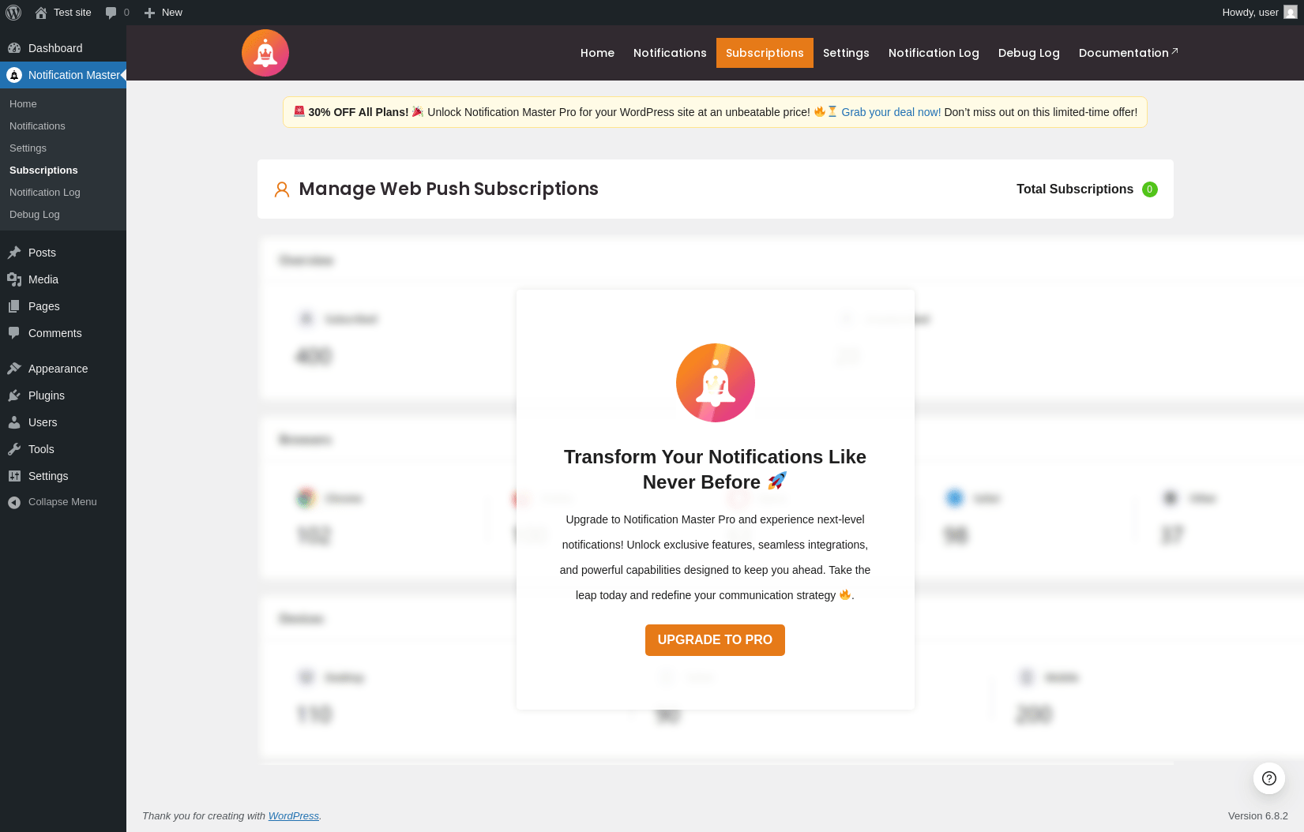Click the Dashboard gauge icon
1304x832 pixels.
14,48
